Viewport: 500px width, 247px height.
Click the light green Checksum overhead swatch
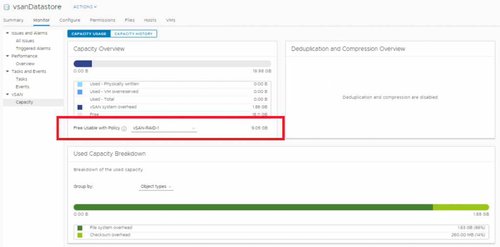pyautogui.click(x=80, y=235)
